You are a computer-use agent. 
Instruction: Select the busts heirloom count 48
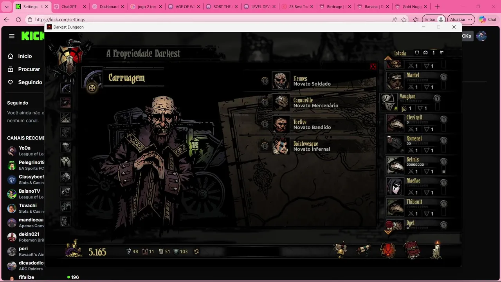132,251
